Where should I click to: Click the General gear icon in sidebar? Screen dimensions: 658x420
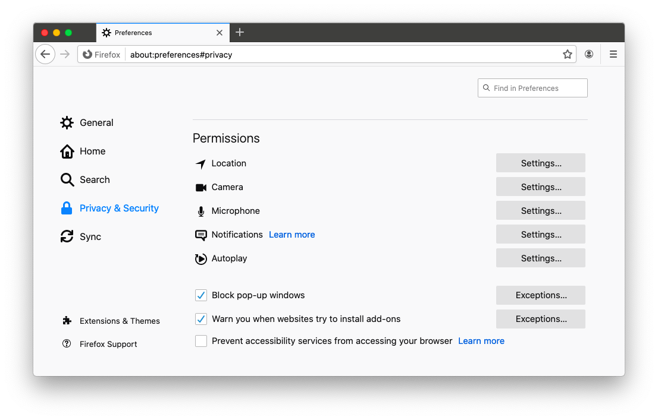[x=67, y=122]
